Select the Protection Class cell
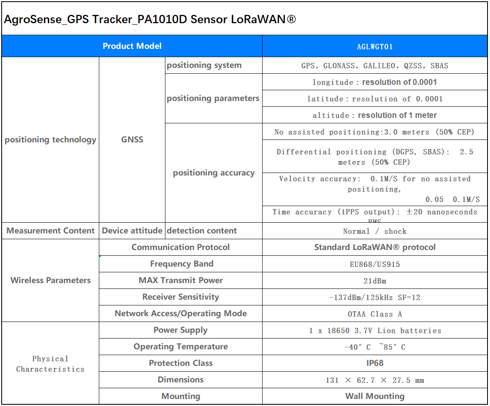Image resolution: width=490 pixels, height=406 pixels. coord(181,363)
